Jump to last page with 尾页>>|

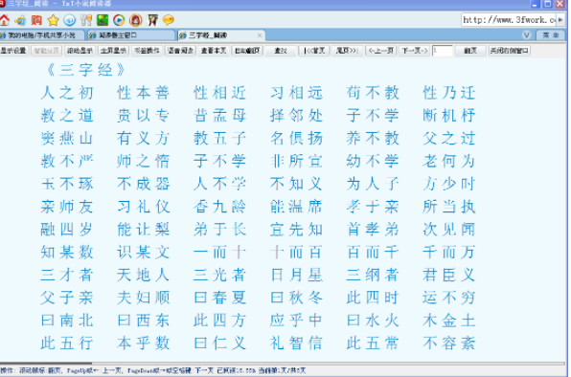coord(347,51)
